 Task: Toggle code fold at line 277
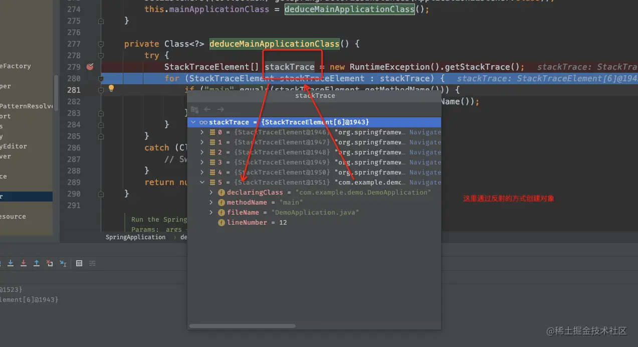101,44
